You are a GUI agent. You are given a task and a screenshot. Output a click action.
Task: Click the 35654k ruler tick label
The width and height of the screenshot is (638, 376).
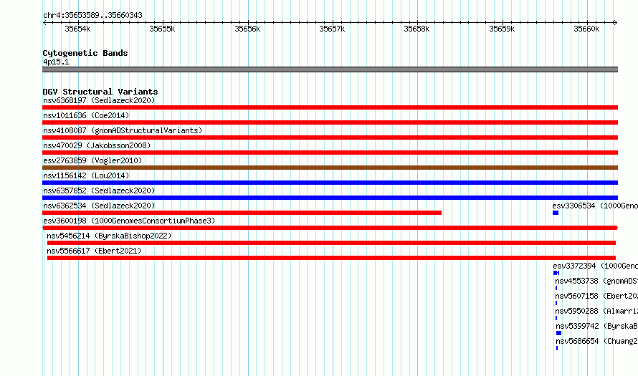tap(77, 29)
